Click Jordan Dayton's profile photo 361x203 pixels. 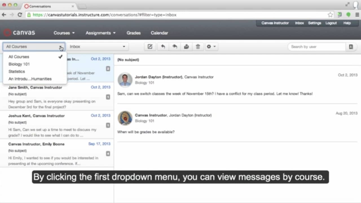tap(125, 80)
